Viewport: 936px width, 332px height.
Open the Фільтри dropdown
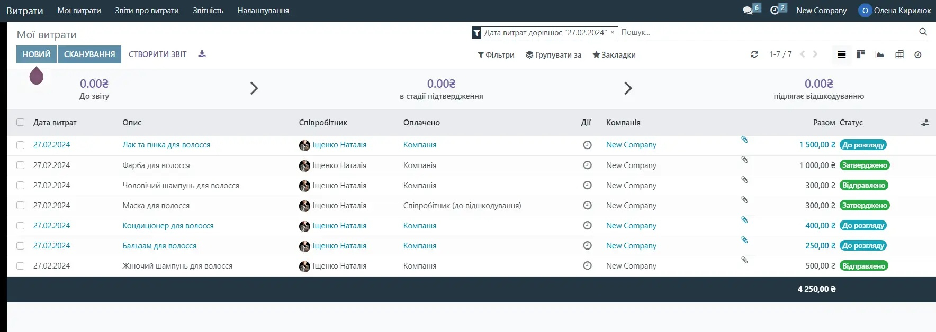pos(496,55)
